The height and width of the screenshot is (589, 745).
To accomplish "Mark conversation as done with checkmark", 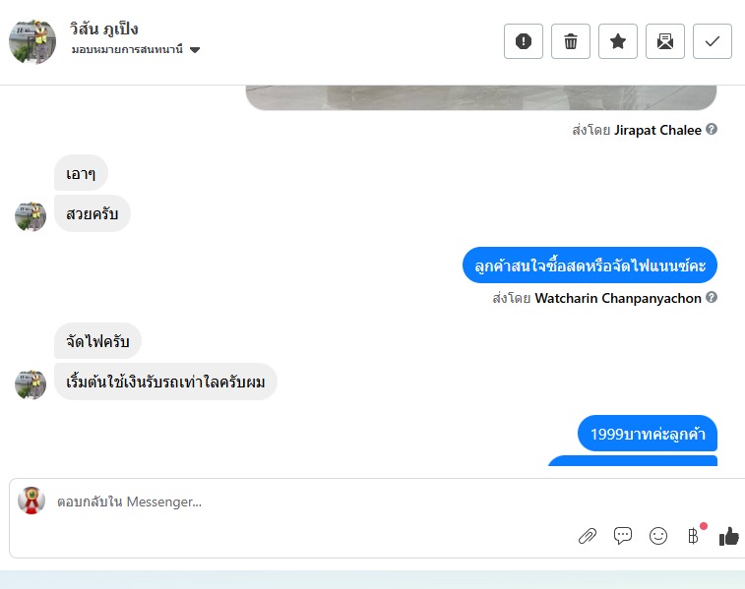I will pyautogui.click(x=713, y=41).
